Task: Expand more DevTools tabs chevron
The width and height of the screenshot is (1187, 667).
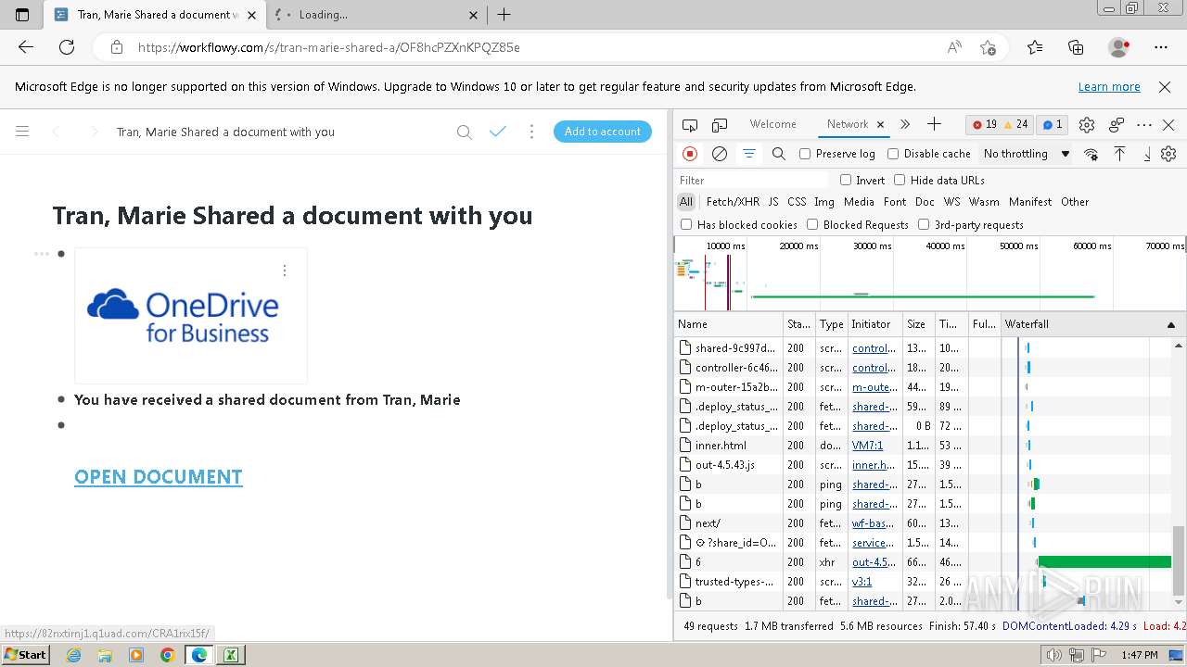Action: pos(905,124)
